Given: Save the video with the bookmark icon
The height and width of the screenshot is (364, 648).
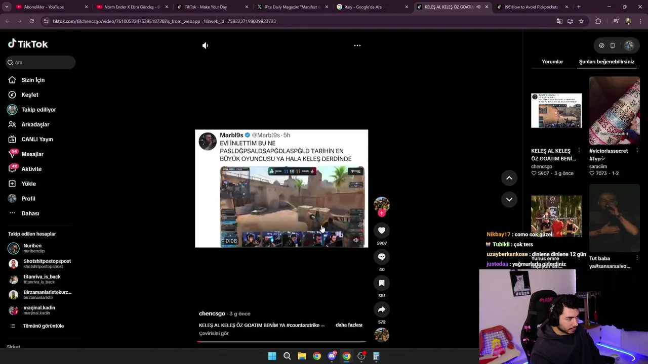Looking at the screenshot, I should click(x=382, y=283).
